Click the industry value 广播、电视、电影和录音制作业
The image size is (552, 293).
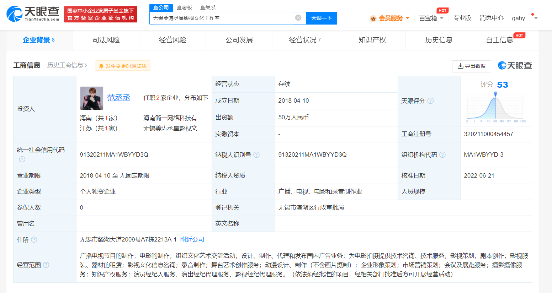click(x=320, y=192)
